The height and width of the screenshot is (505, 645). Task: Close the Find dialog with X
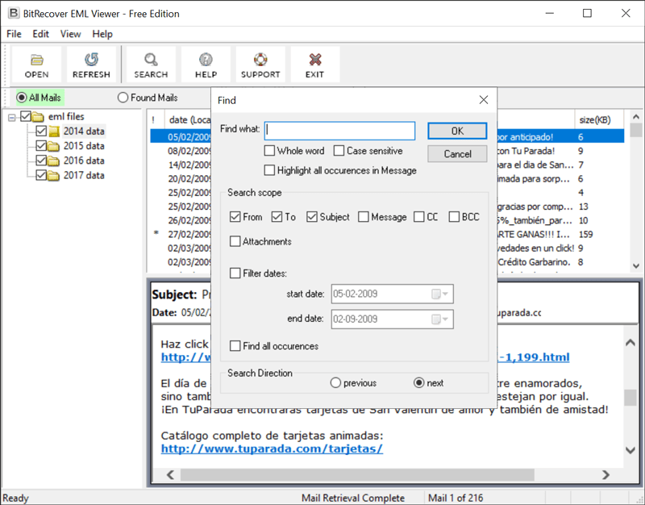pyautogui.click(x=484, y=100)
